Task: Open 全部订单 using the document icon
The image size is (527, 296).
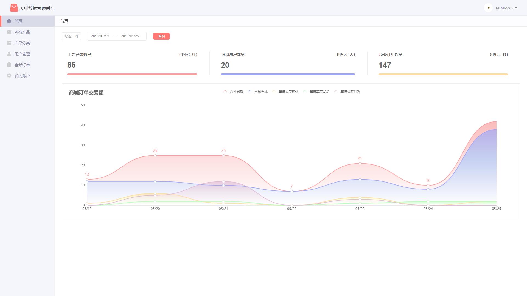Action: click(9, 65)
